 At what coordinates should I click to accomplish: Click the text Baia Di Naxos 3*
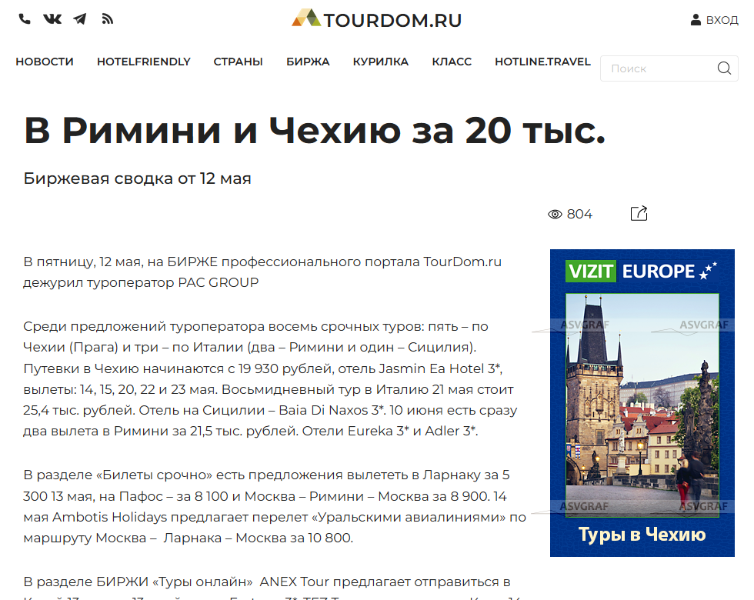[332, 410]
